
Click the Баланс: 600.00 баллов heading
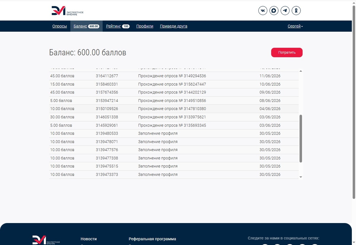[x=88, y=53]
